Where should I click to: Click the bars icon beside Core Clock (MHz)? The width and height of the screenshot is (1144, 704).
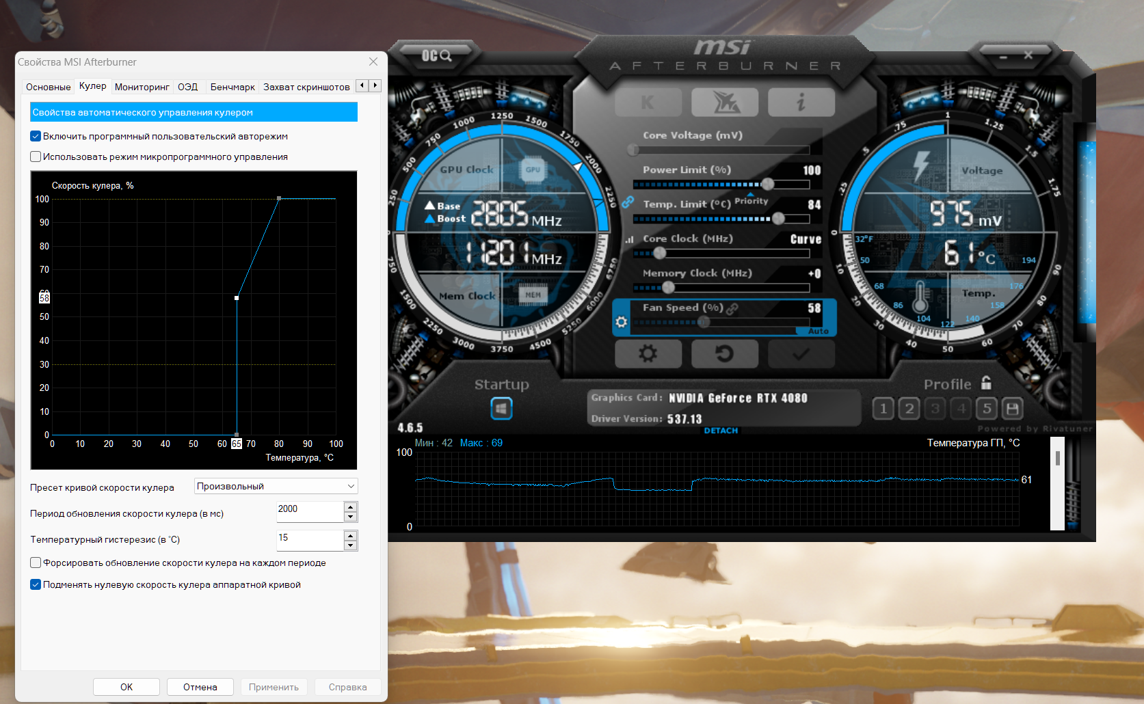tap(630, 239)
